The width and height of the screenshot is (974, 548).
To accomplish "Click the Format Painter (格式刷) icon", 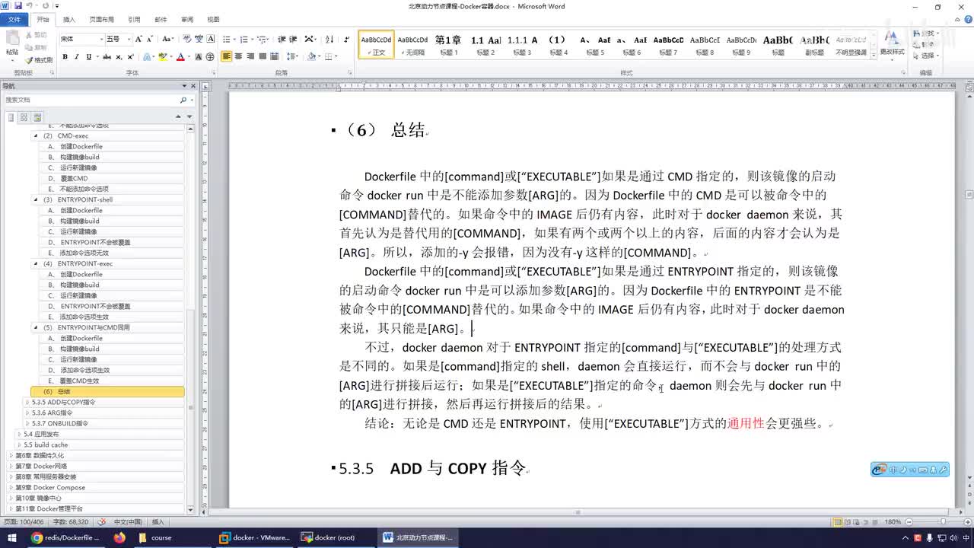I will click(x=38, y=59).
